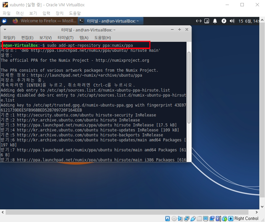
Task: Show notifications via the bell icon
Action: [x=215, y=21]
